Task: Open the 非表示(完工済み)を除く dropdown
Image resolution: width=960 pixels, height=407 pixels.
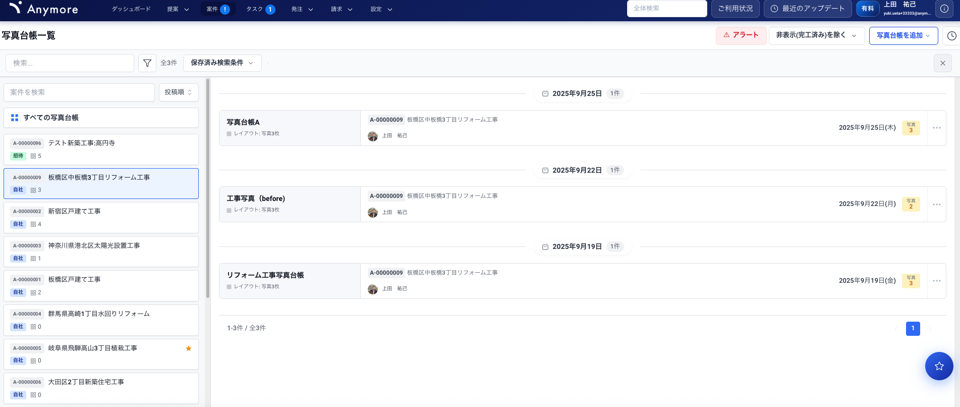Action: 816,35
